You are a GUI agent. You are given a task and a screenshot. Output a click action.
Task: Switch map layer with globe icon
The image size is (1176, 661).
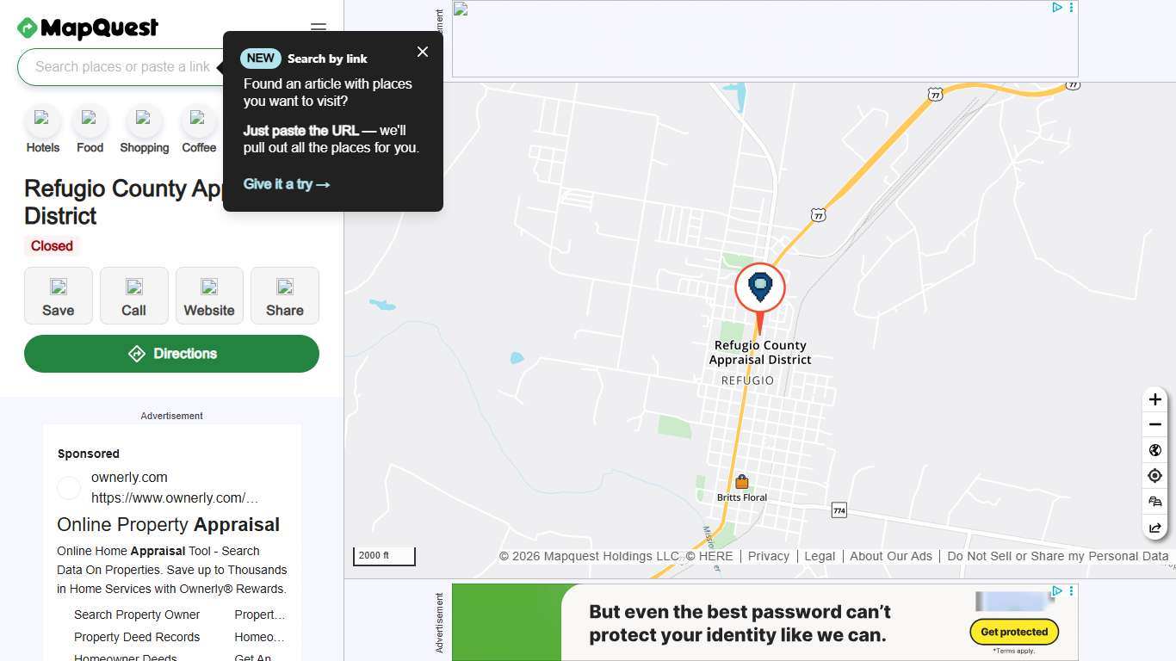pyautogui.click(x=1155, y=450)
